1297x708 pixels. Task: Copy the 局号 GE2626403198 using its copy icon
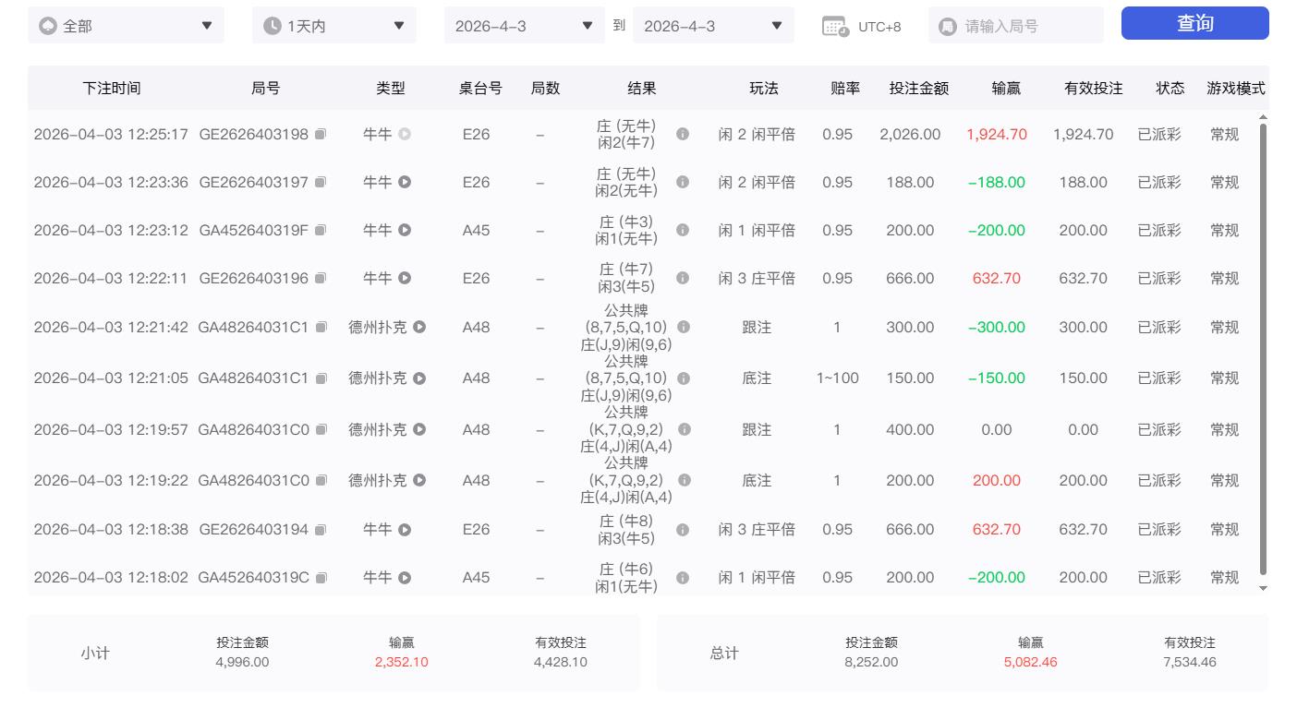pos(321,134)
